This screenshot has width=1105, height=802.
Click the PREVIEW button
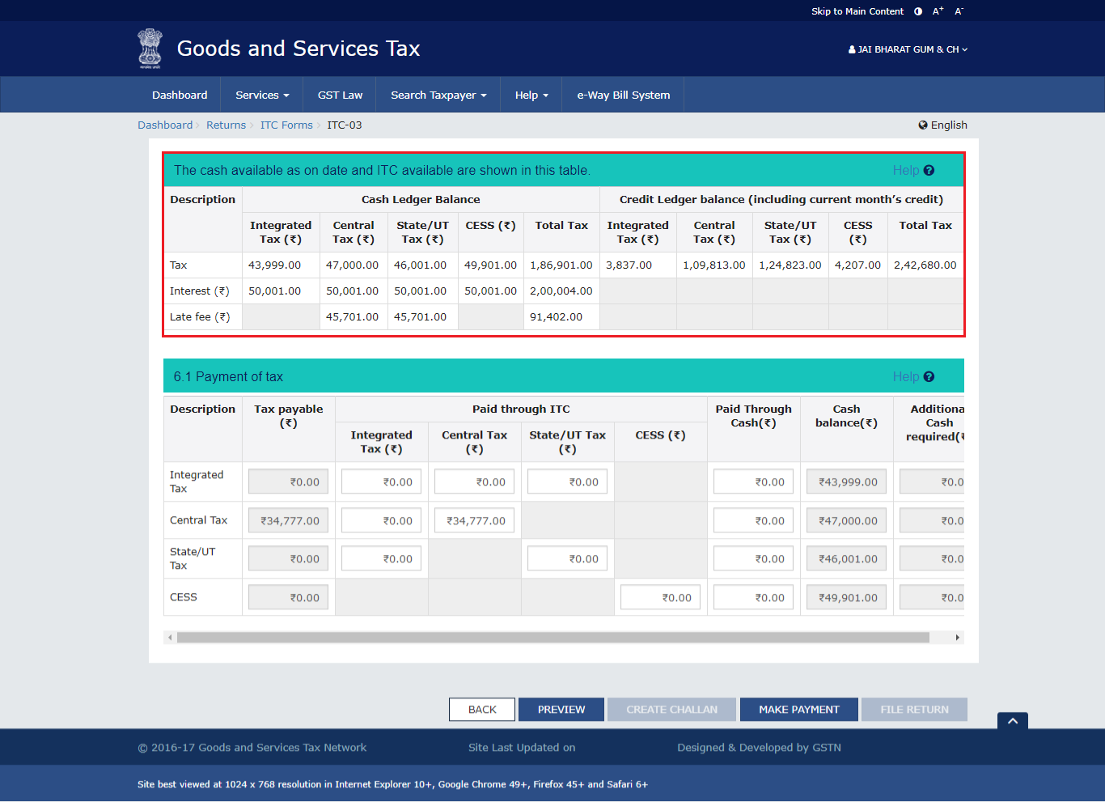pyautogui.click(x=561, y=710)
